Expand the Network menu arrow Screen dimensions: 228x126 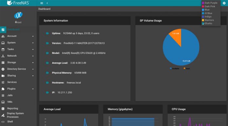[33, 56]
